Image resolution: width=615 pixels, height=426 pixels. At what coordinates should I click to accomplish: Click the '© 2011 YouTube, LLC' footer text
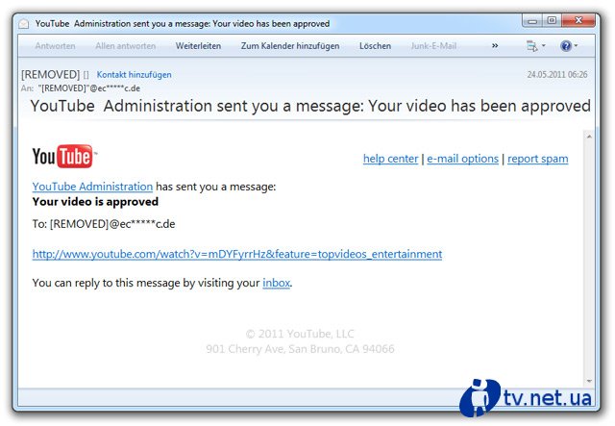pyautogui.click(x=300, y=334)
